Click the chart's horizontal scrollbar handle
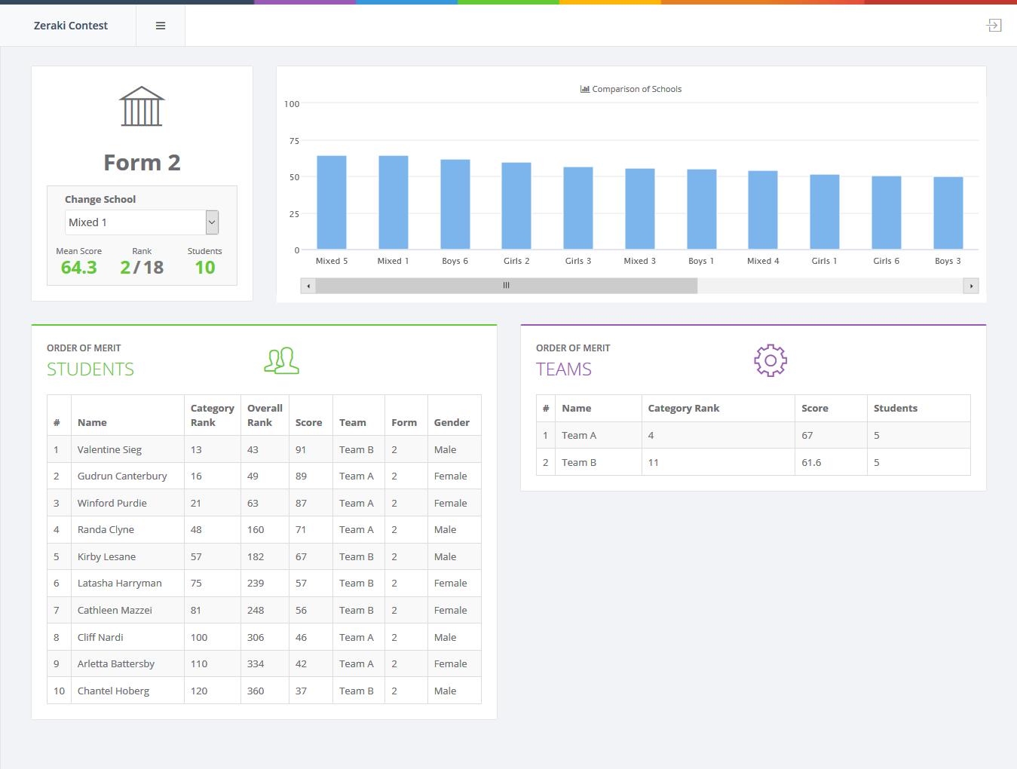The width and height of the screenshot is (1017, 769). (506, 286)
